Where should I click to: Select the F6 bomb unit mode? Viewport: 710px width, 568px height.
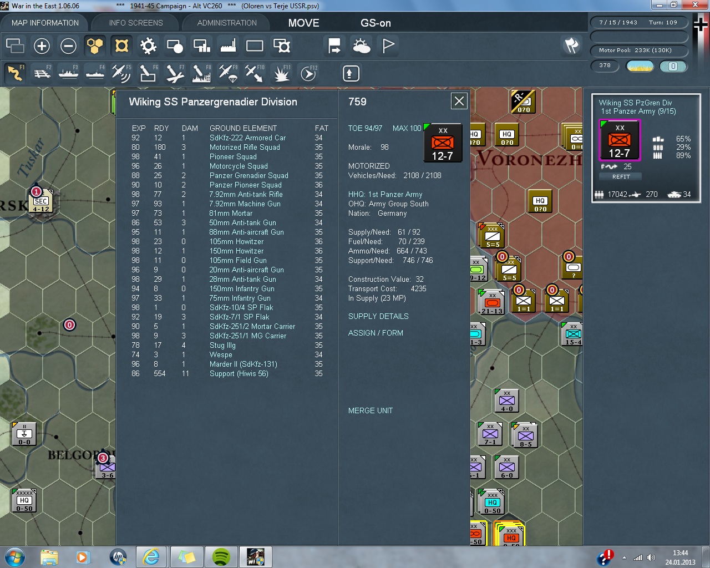coord(148,73)
